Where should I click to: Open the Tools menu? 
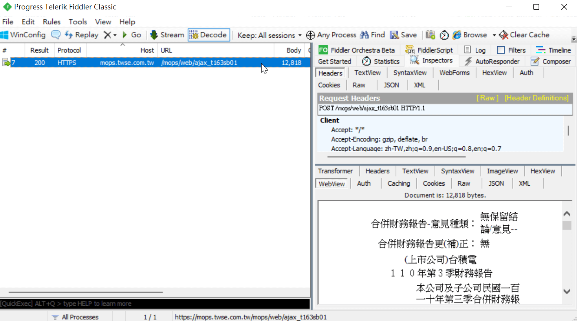pyautogui.click(x=78, y=22)
